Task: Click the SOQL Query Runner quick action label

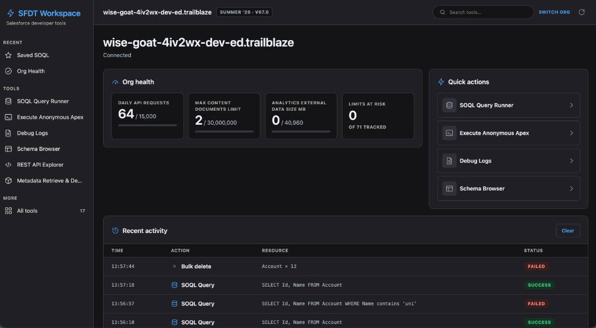Action: (487, 105)
